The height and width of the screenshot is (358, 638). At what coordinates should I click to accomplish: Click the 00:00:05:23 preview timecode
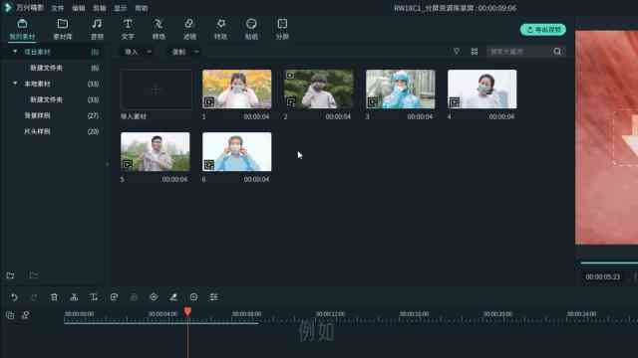coord(602,276)
